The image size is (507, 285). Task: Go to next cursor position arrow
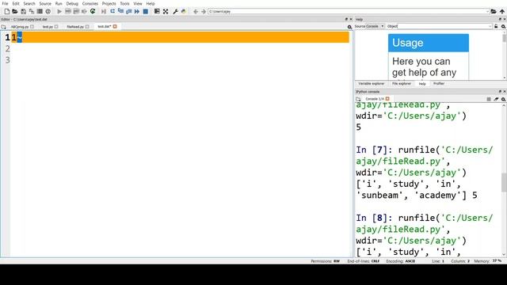pos(204,11)
